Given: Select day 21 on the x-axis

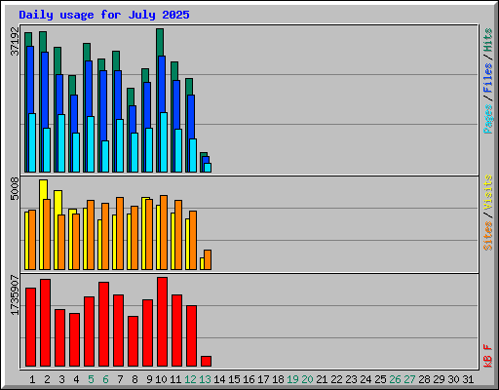Looking at the screenshot, I should tap(322, 379).
